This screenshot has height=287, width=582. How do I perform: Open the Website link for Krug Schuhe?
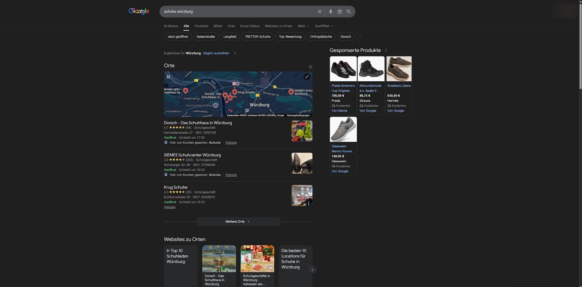tap(170, 207)
